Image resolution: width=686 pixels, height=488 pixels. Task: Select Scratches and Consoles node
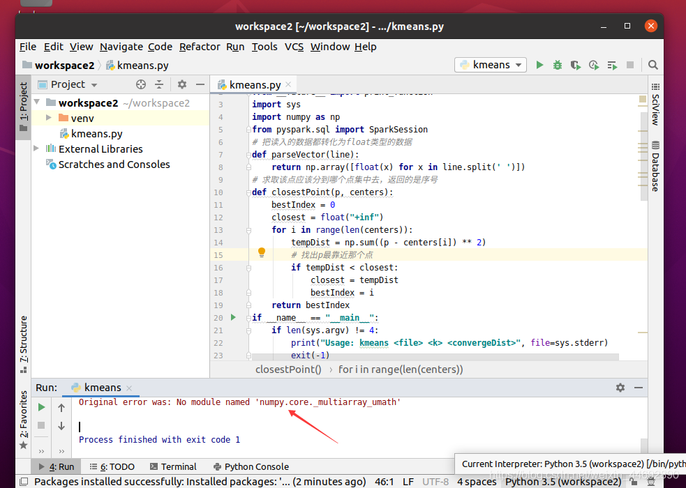pyautogui.click(x=114, y=165)
